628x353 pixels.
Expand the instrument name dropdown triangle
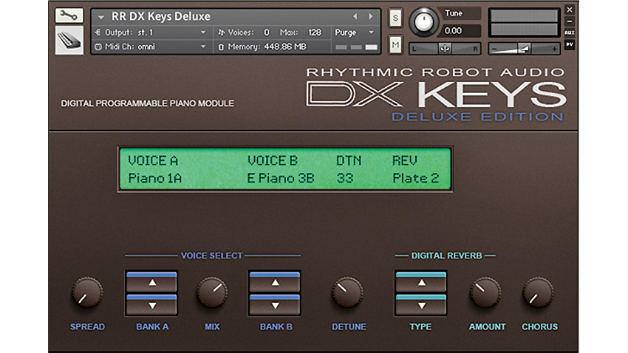point(101,17)
